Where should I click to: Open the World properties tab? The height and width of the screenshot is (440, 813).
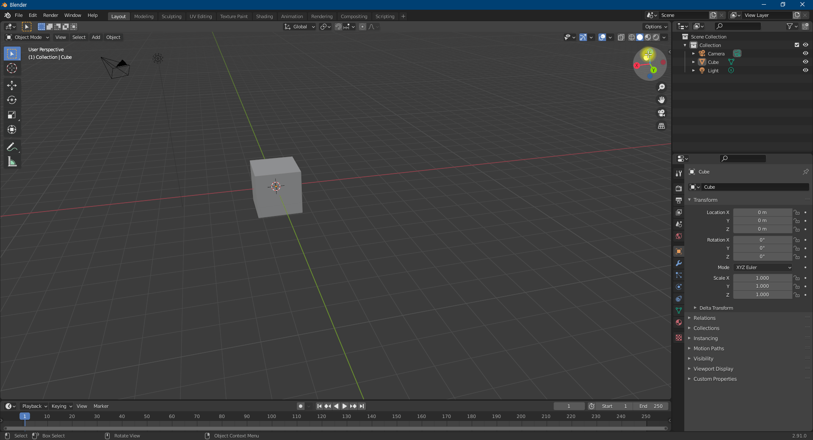point(679,236)
